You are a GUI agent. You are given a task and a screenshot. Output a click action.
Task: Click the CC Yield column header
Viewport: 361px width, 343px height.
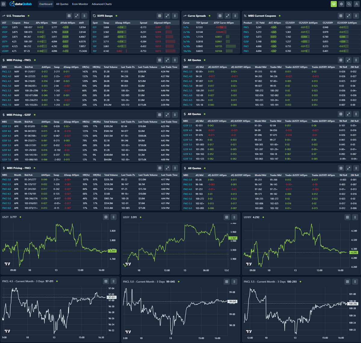(x=260, y=23)
